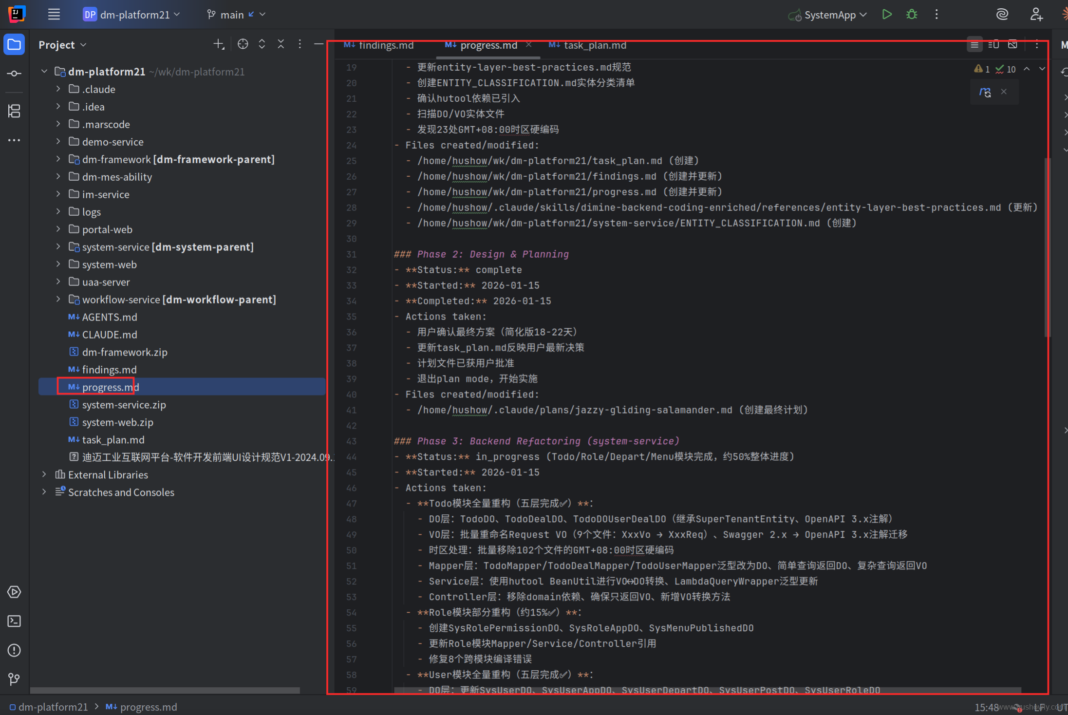Start debugging with the bug icon

912,15
